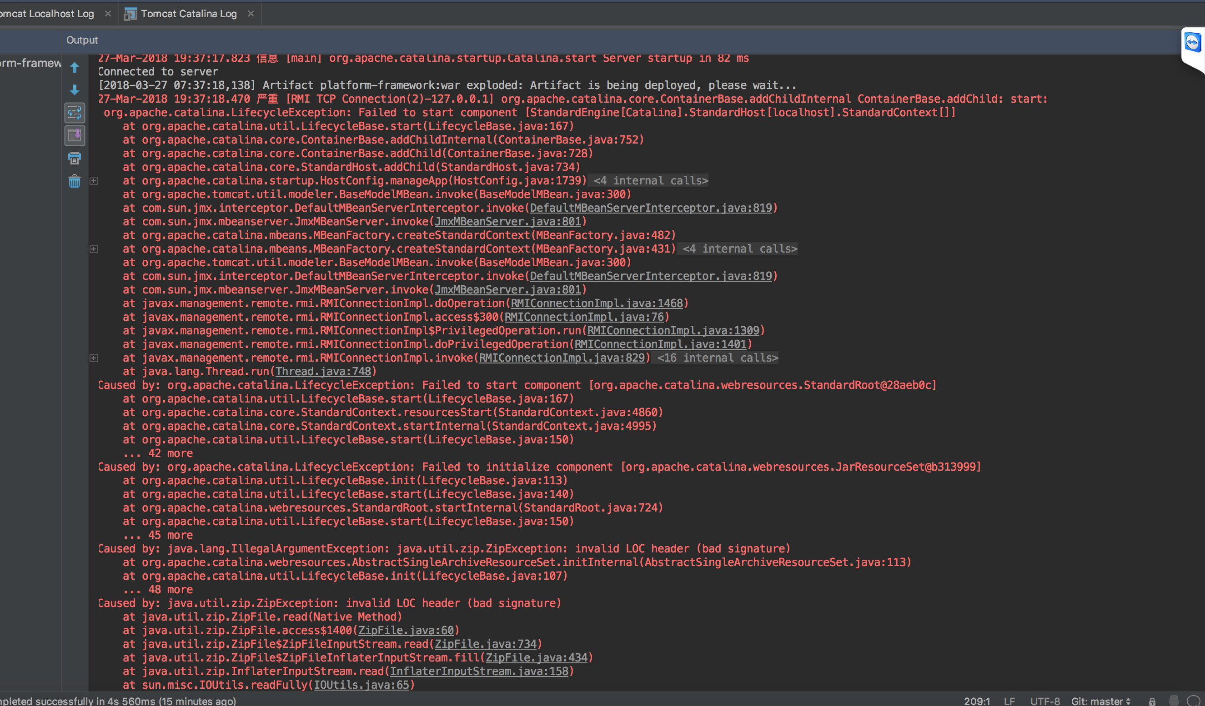Expand internal calls at HostConfig.manageApp line
Image resolution: width=1205 pixels, height=706 pixels.
pyautogui.click(x=94, y=181)
